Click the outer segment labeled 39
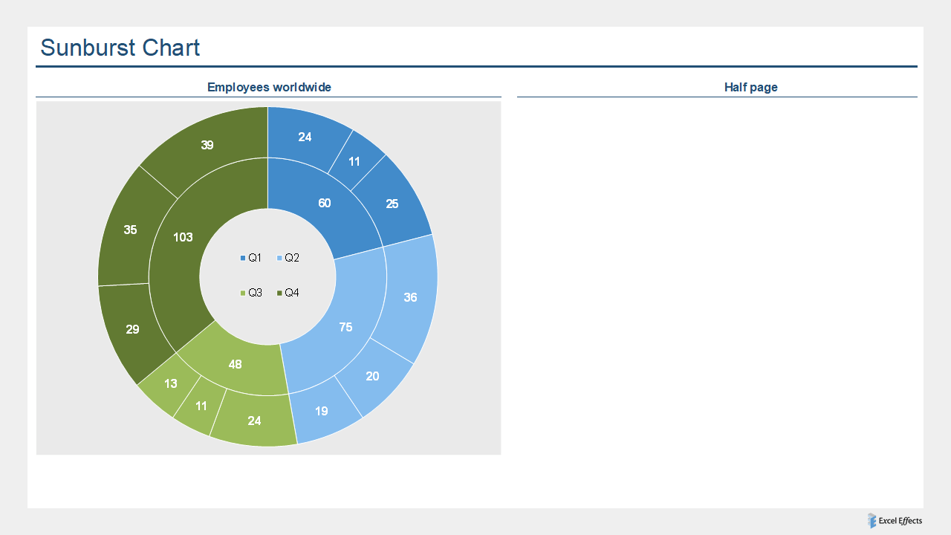The height and width of the screenshot is (535, 951). [207, 145]
